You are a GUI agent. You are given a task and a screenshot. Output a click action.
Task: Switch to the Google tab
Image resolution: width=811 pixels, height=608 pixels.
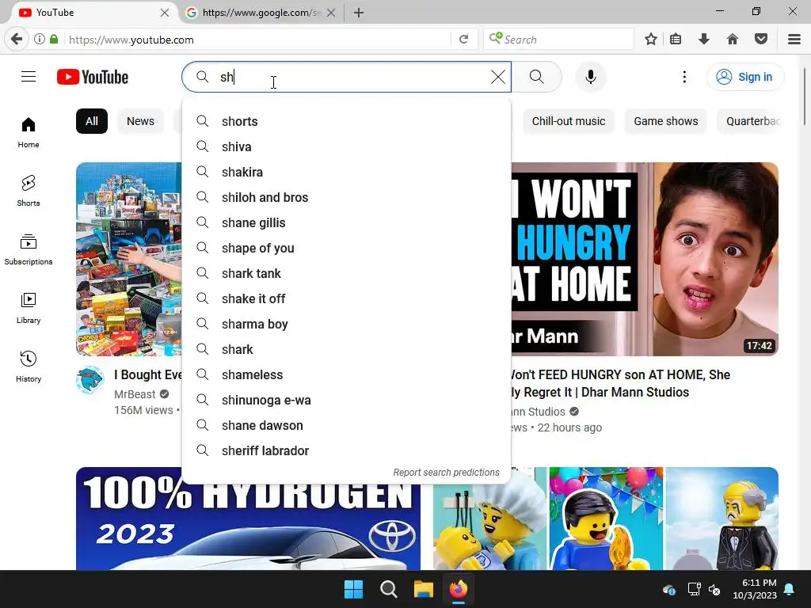click(x=260, y=13)
